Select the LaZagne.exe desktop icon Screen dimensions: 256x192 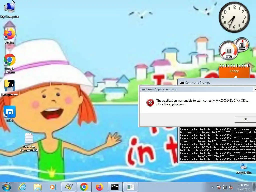10,88
